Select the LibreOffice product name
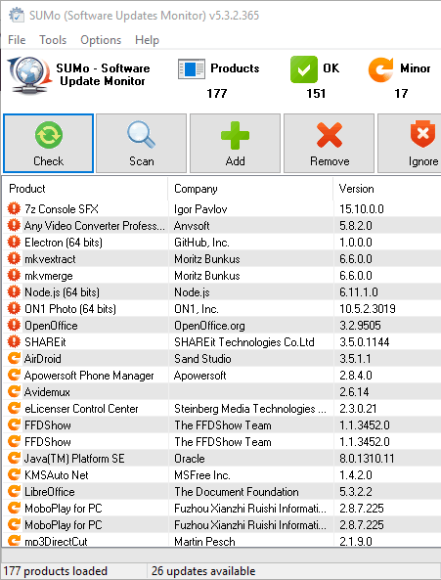The image size is (441, 580). [x=50, y=492]
